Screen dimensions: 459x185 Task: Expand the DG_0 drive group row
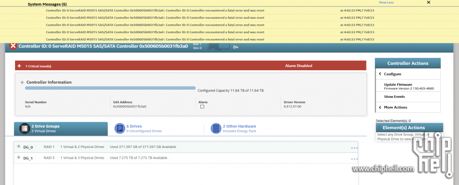click(19, 147)
